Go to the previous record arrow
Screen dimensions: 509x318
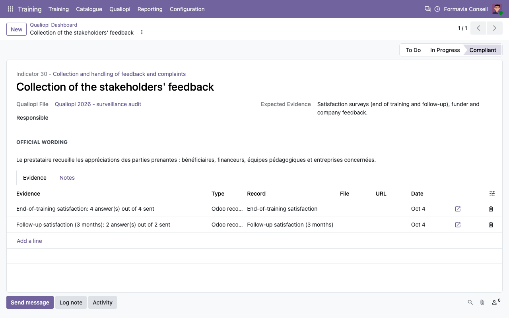tap(478, 28)
